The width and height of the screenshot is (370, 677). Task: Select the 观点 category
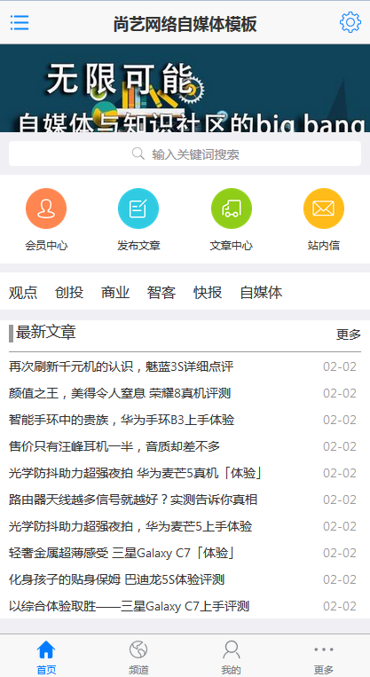pos(23,292)
